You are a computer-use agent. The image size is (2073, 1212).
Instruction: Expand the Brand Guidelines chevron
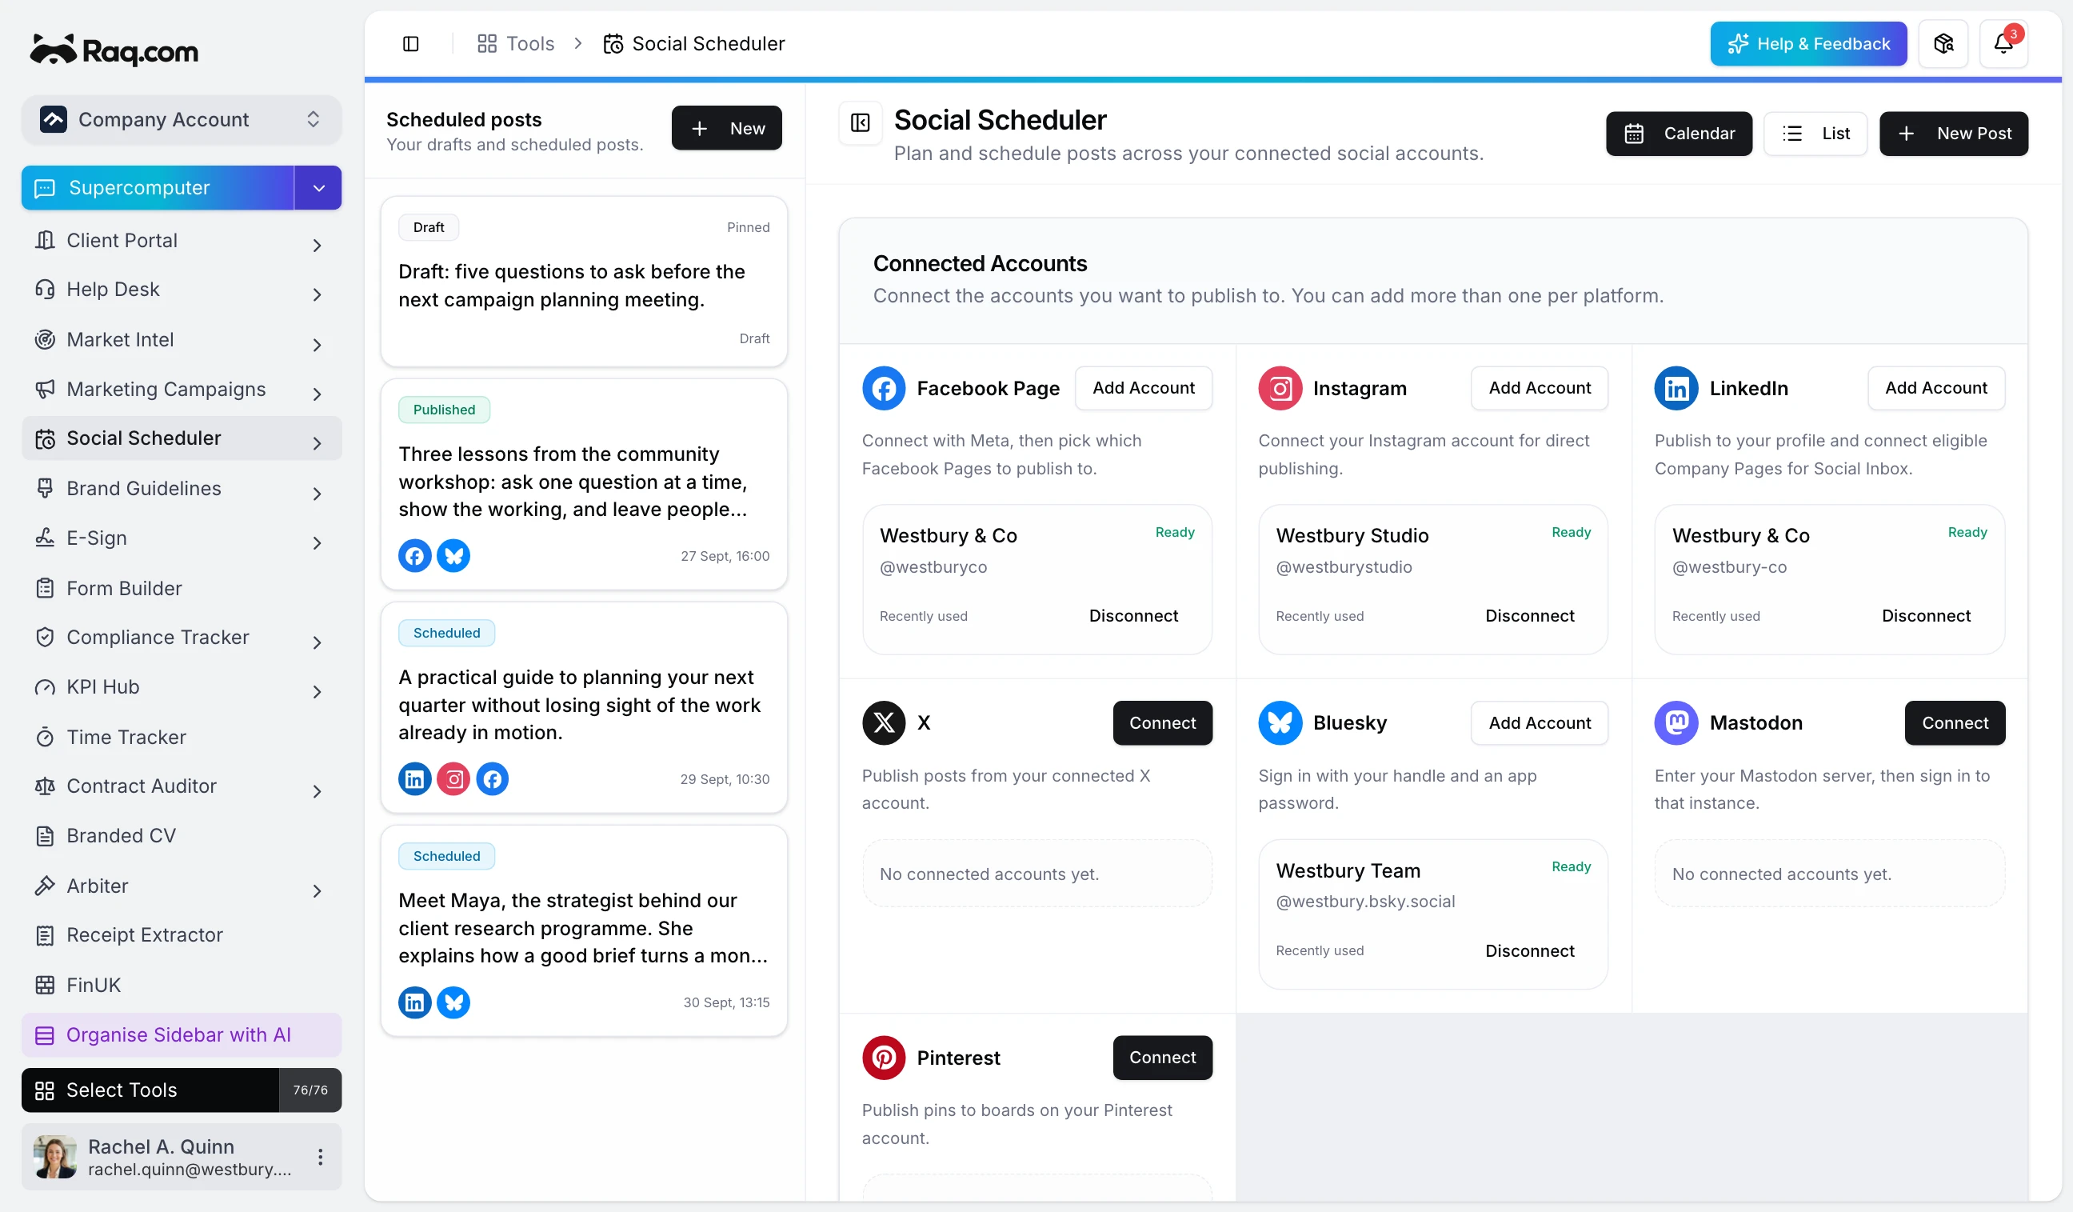click(317, 493)
